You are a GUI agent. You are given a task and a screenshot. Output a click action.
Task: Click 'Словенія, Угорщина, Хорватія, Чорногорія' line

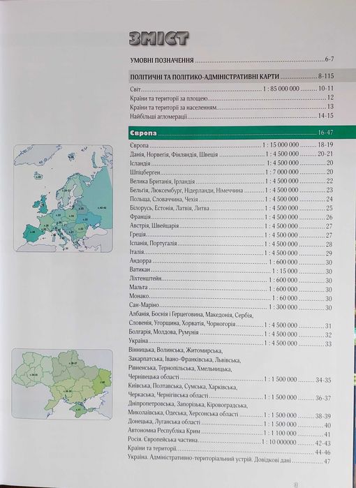230,325
